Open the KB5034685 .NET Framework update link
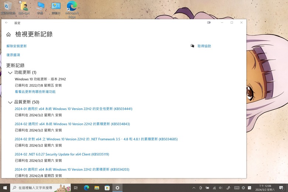The width and height of the screenshot is (288, 192). tap(96, 139)
